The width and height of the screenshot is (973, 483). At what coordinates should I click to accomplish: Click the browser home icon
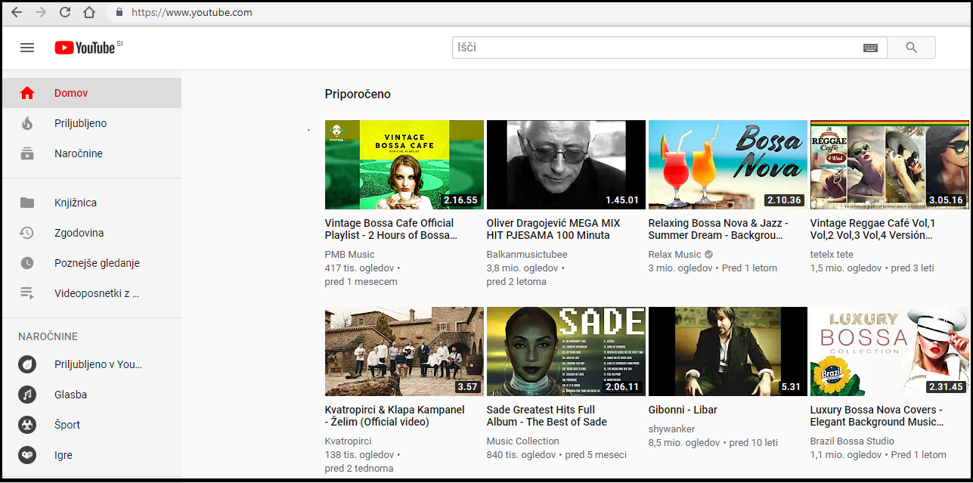[89, 12]
